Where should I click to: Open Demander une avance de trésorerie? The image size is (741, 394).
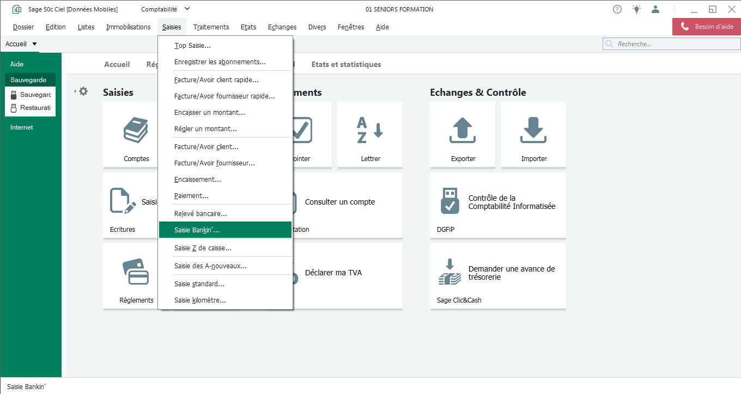[498, 276]
